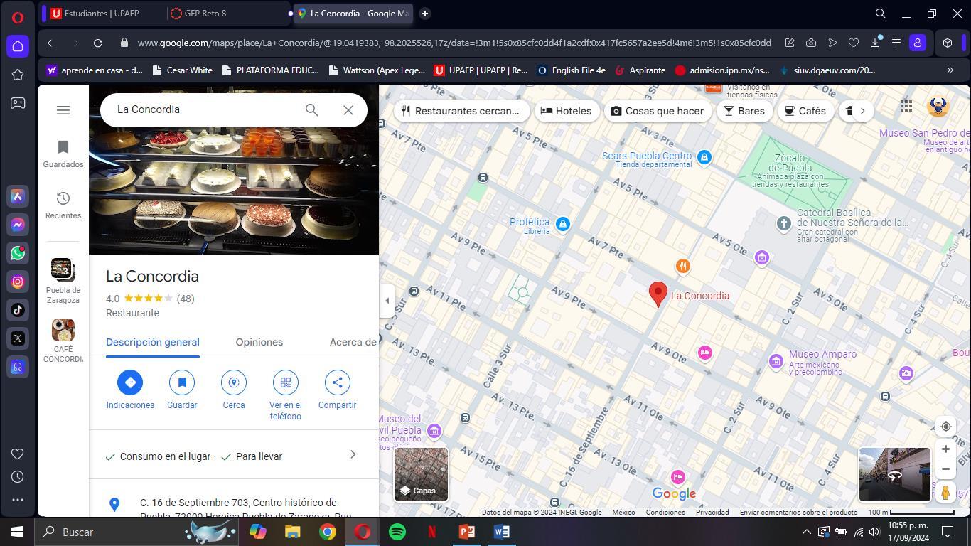This screenshot has width=971, height=546.
Task: Click Enviar comentarios sobre el producto link
Action: (798, 513)
